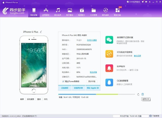Viewport: 162px width, 118px height.
Task: Open the QQ data management icon
Action: 109,83
